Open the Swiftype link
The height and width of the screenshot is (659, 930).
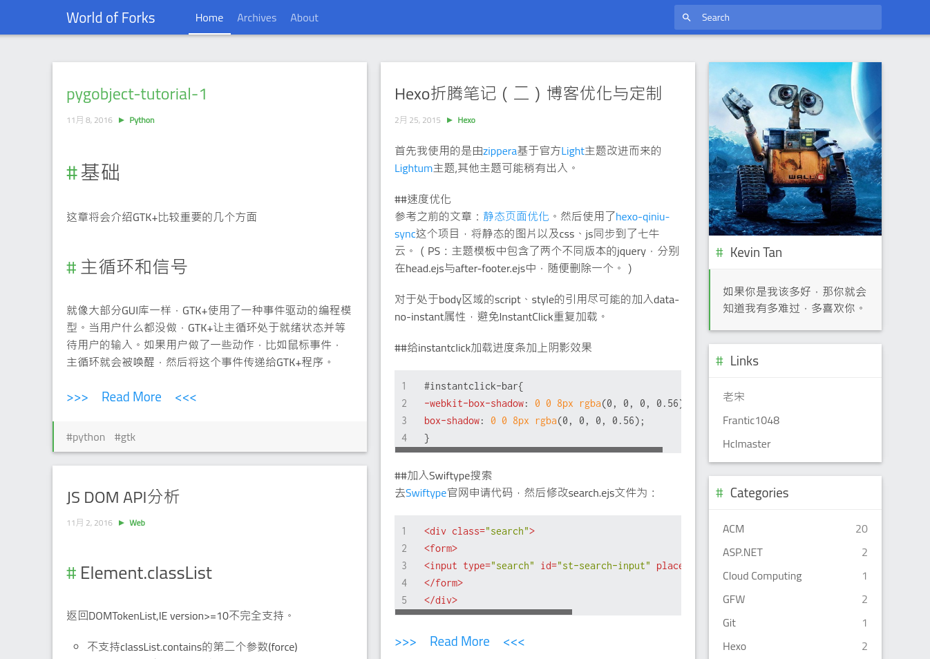click(426, 493)
